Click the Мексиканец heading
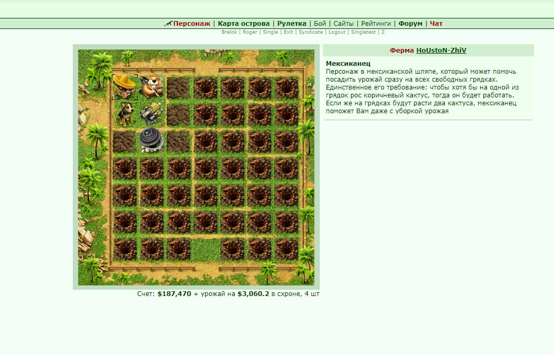The width and height of the screenshot is (554, 355). [348, 63]
